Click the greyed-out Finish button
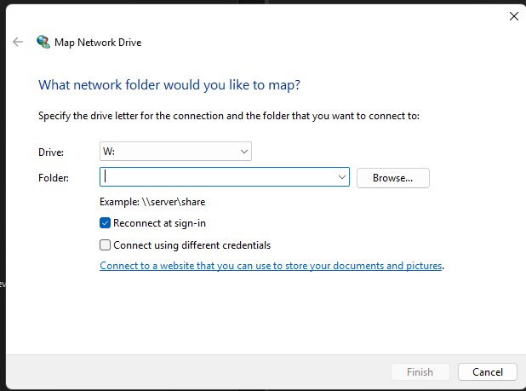 point(420,372)
